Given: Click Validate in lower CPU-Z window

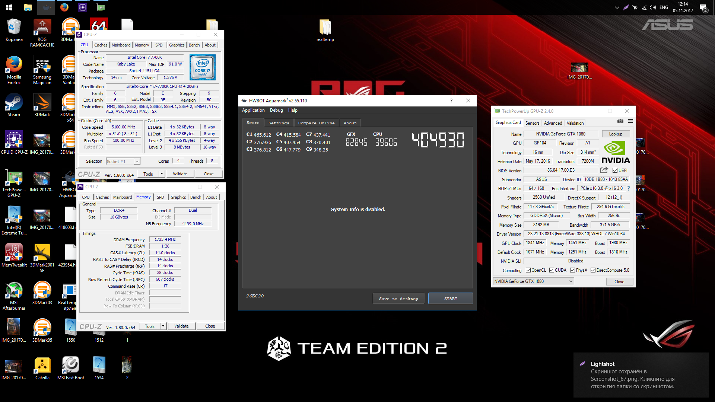Looking at the screenshot, I should [181, 326].
